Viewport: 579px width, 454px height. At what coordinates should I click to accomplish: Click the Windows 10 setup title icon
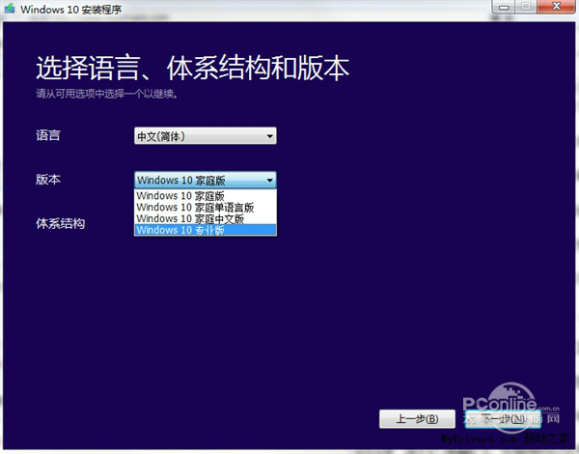point(10,8)
